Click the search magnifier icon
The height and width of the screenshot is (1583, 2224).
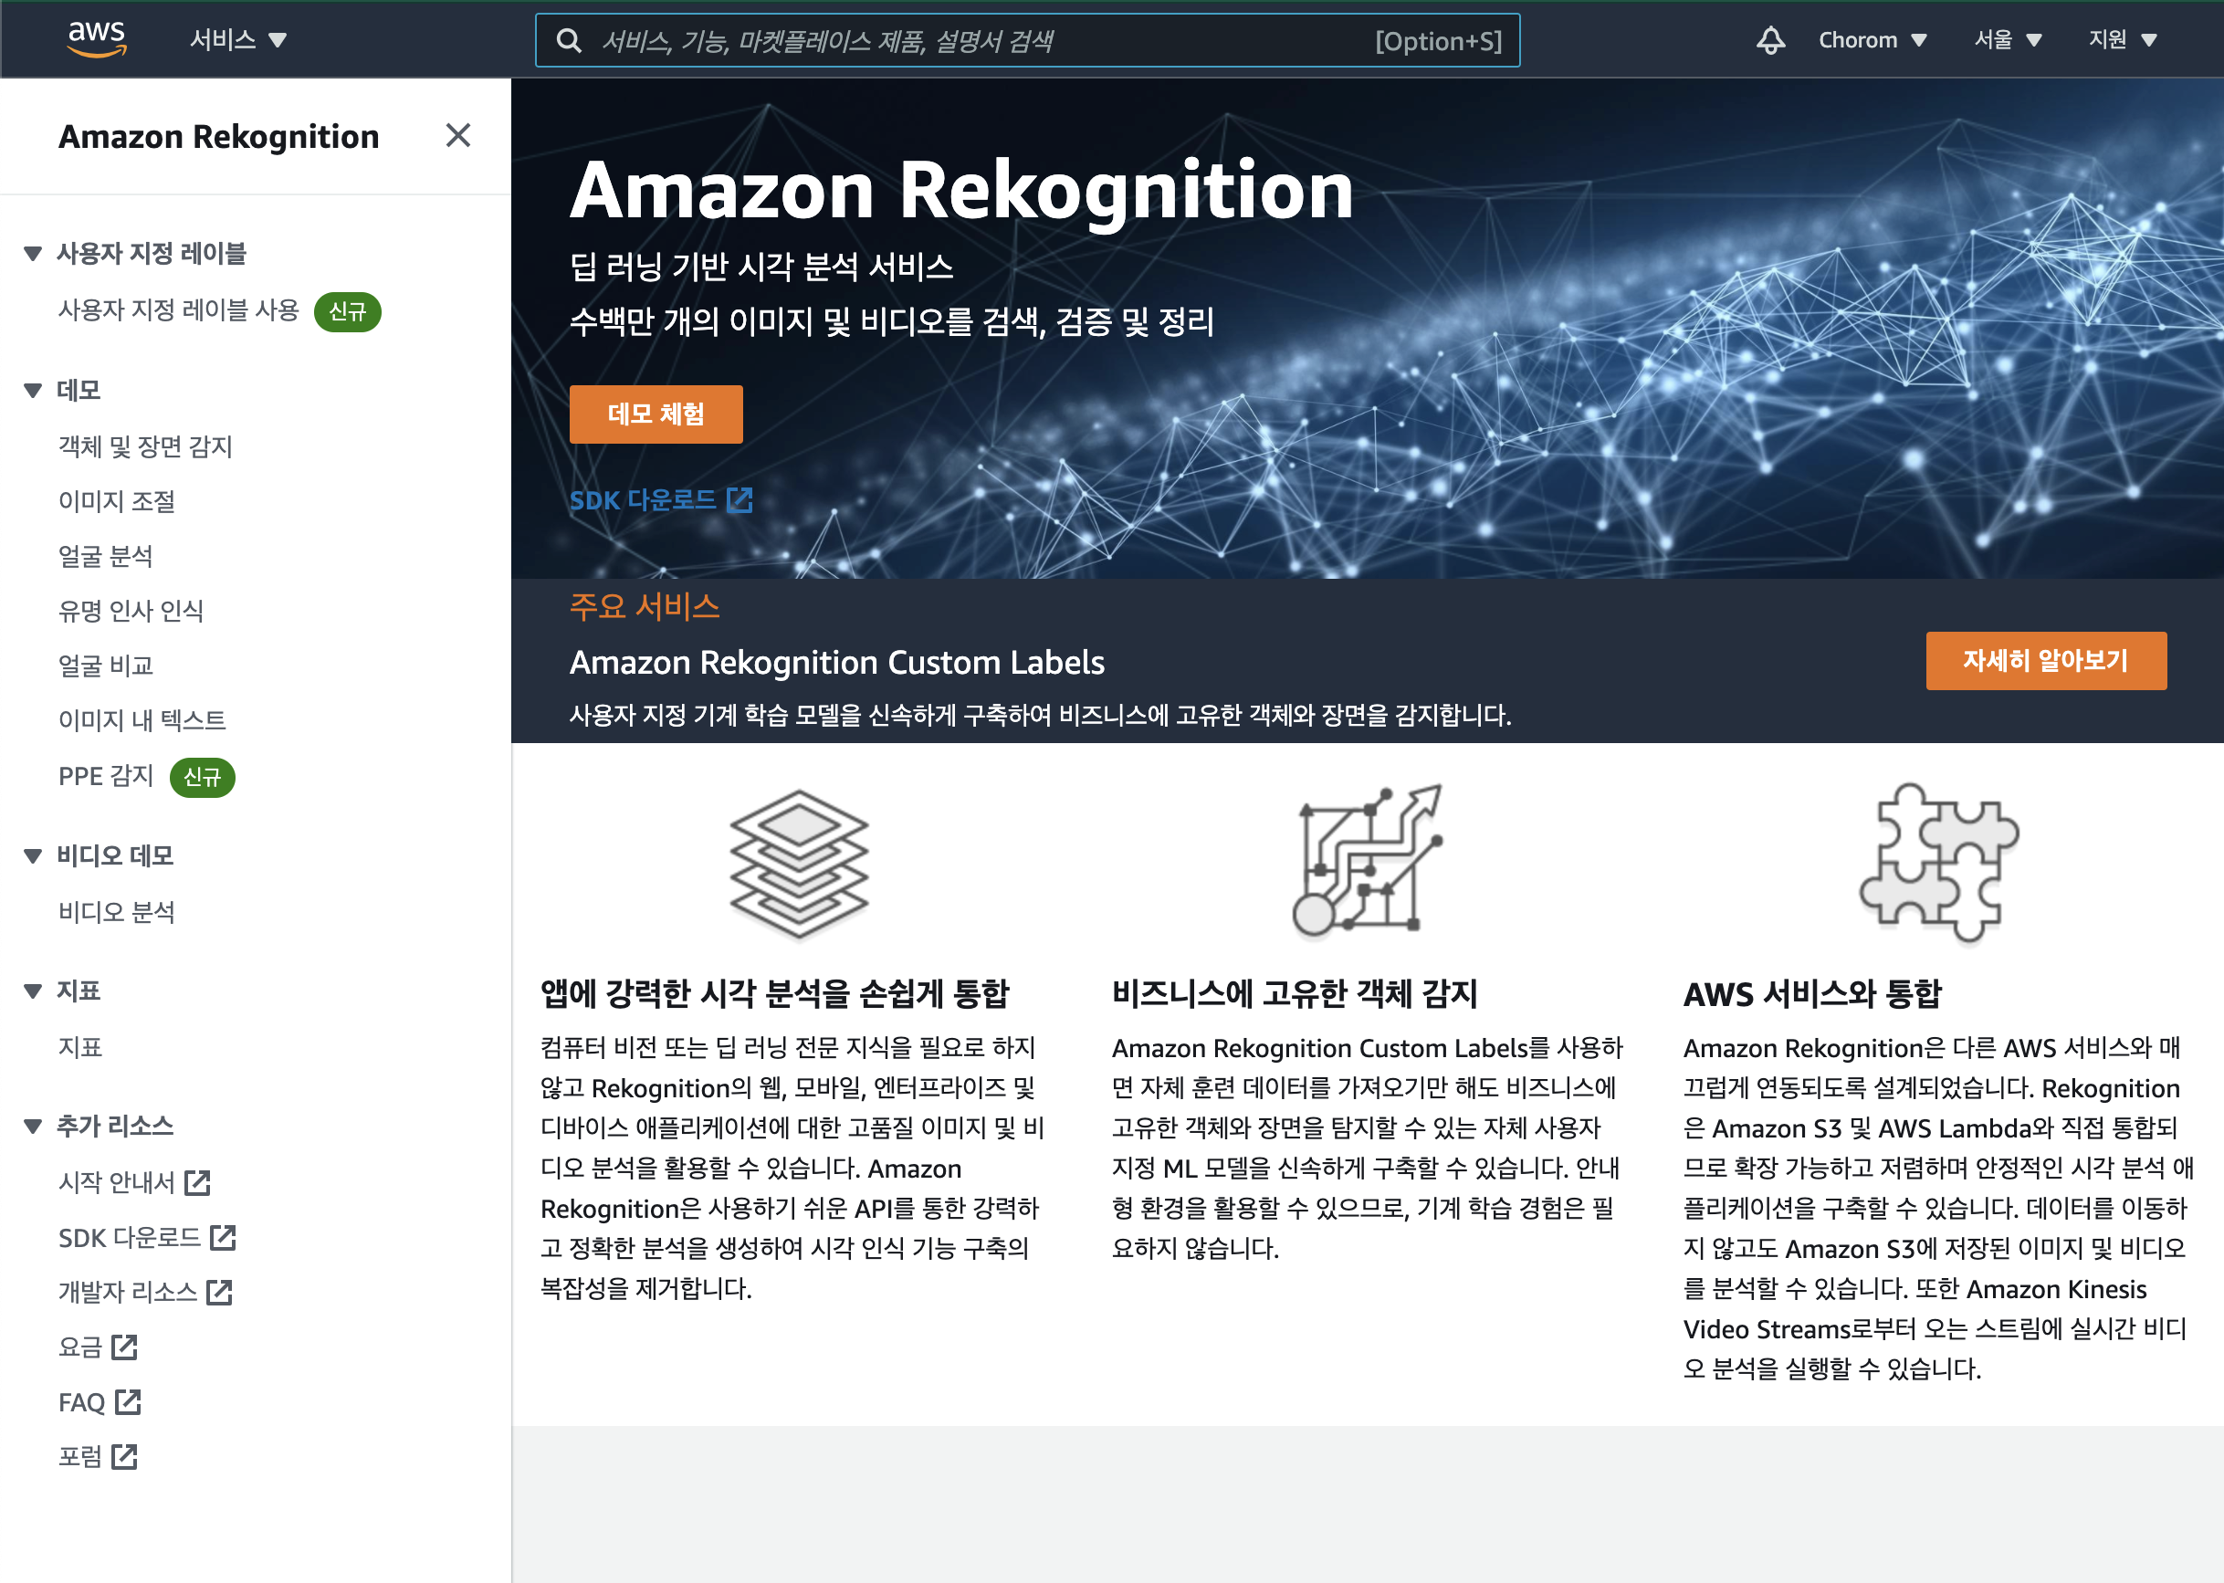pos(569,41)
